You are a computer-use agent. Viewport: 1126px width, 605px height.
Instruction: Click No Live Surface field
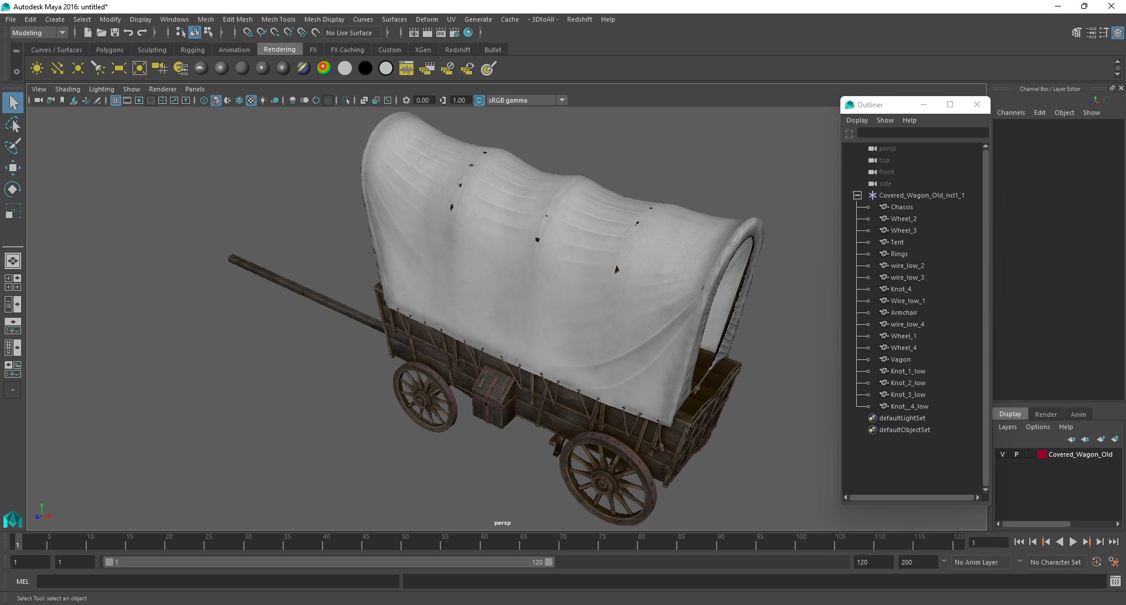pyautogui.click(x=352, y=33)
